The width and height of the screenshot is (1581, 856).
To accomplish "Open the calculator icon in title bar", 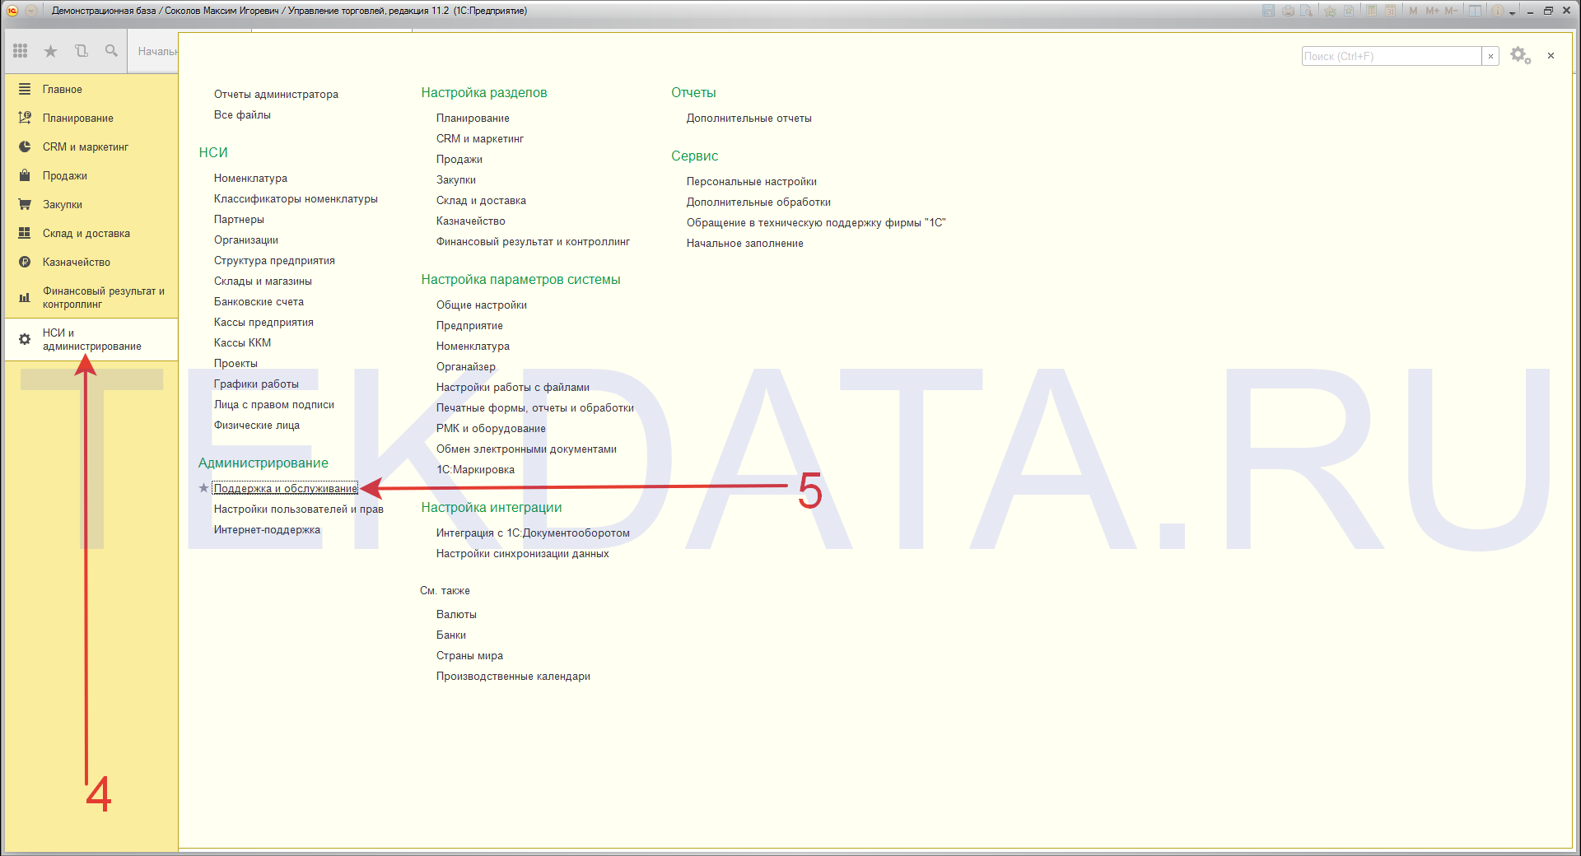I will [1371, 11].
